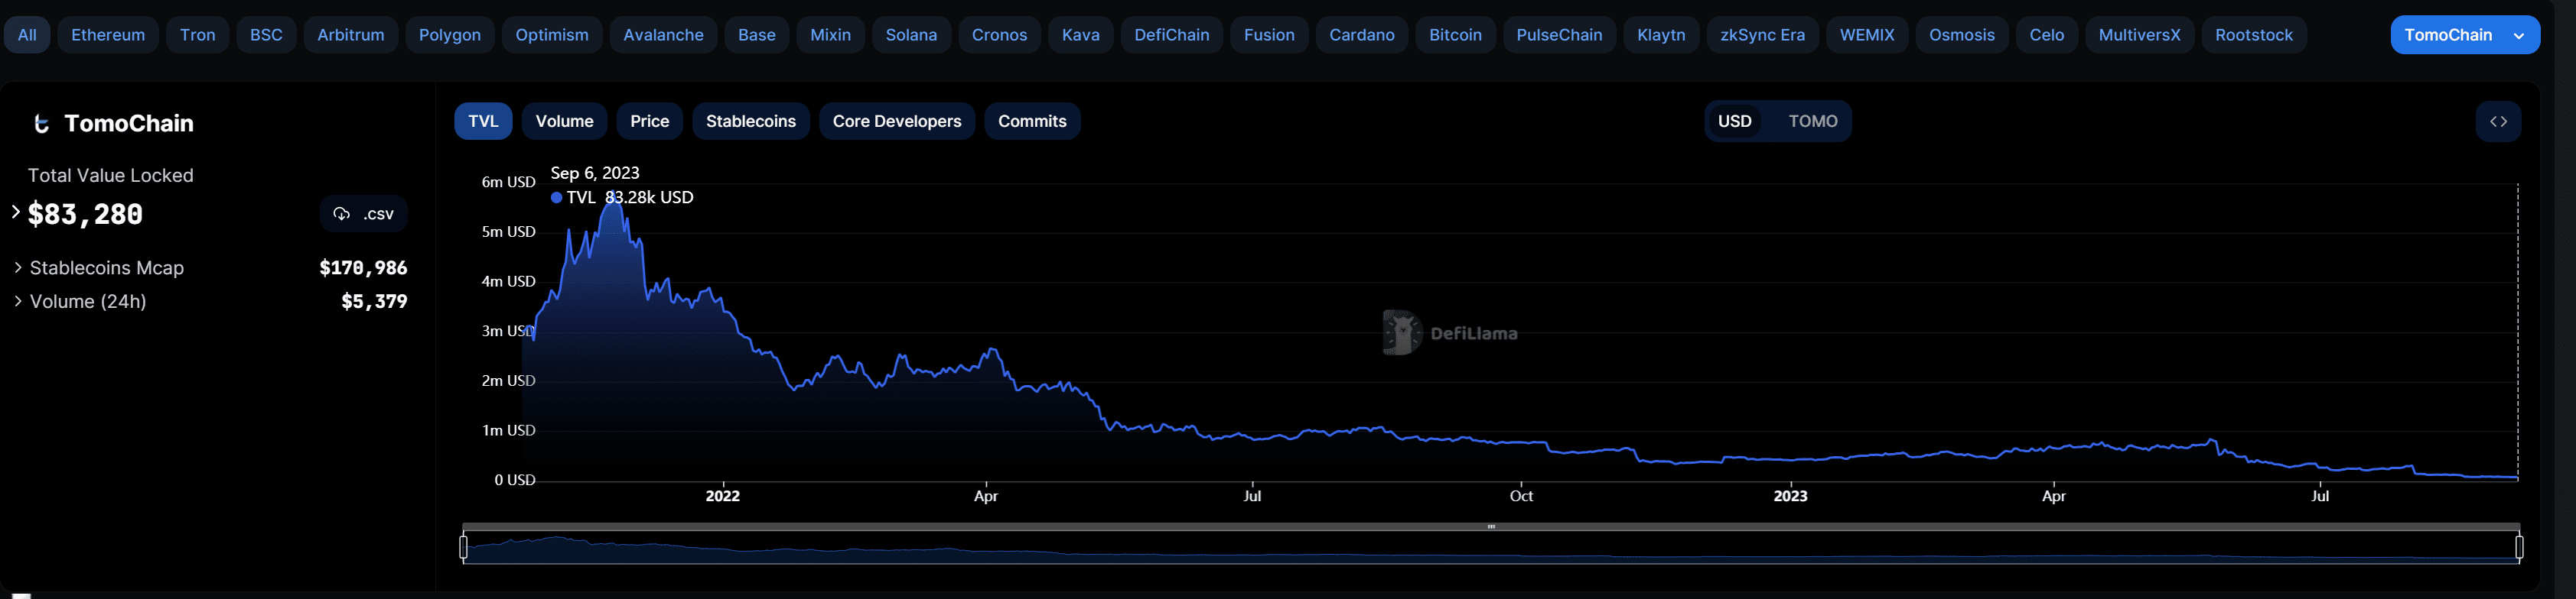2576x599 pixels.
Task: Open the Solana chain page
Action: click(x=911, y=35)
